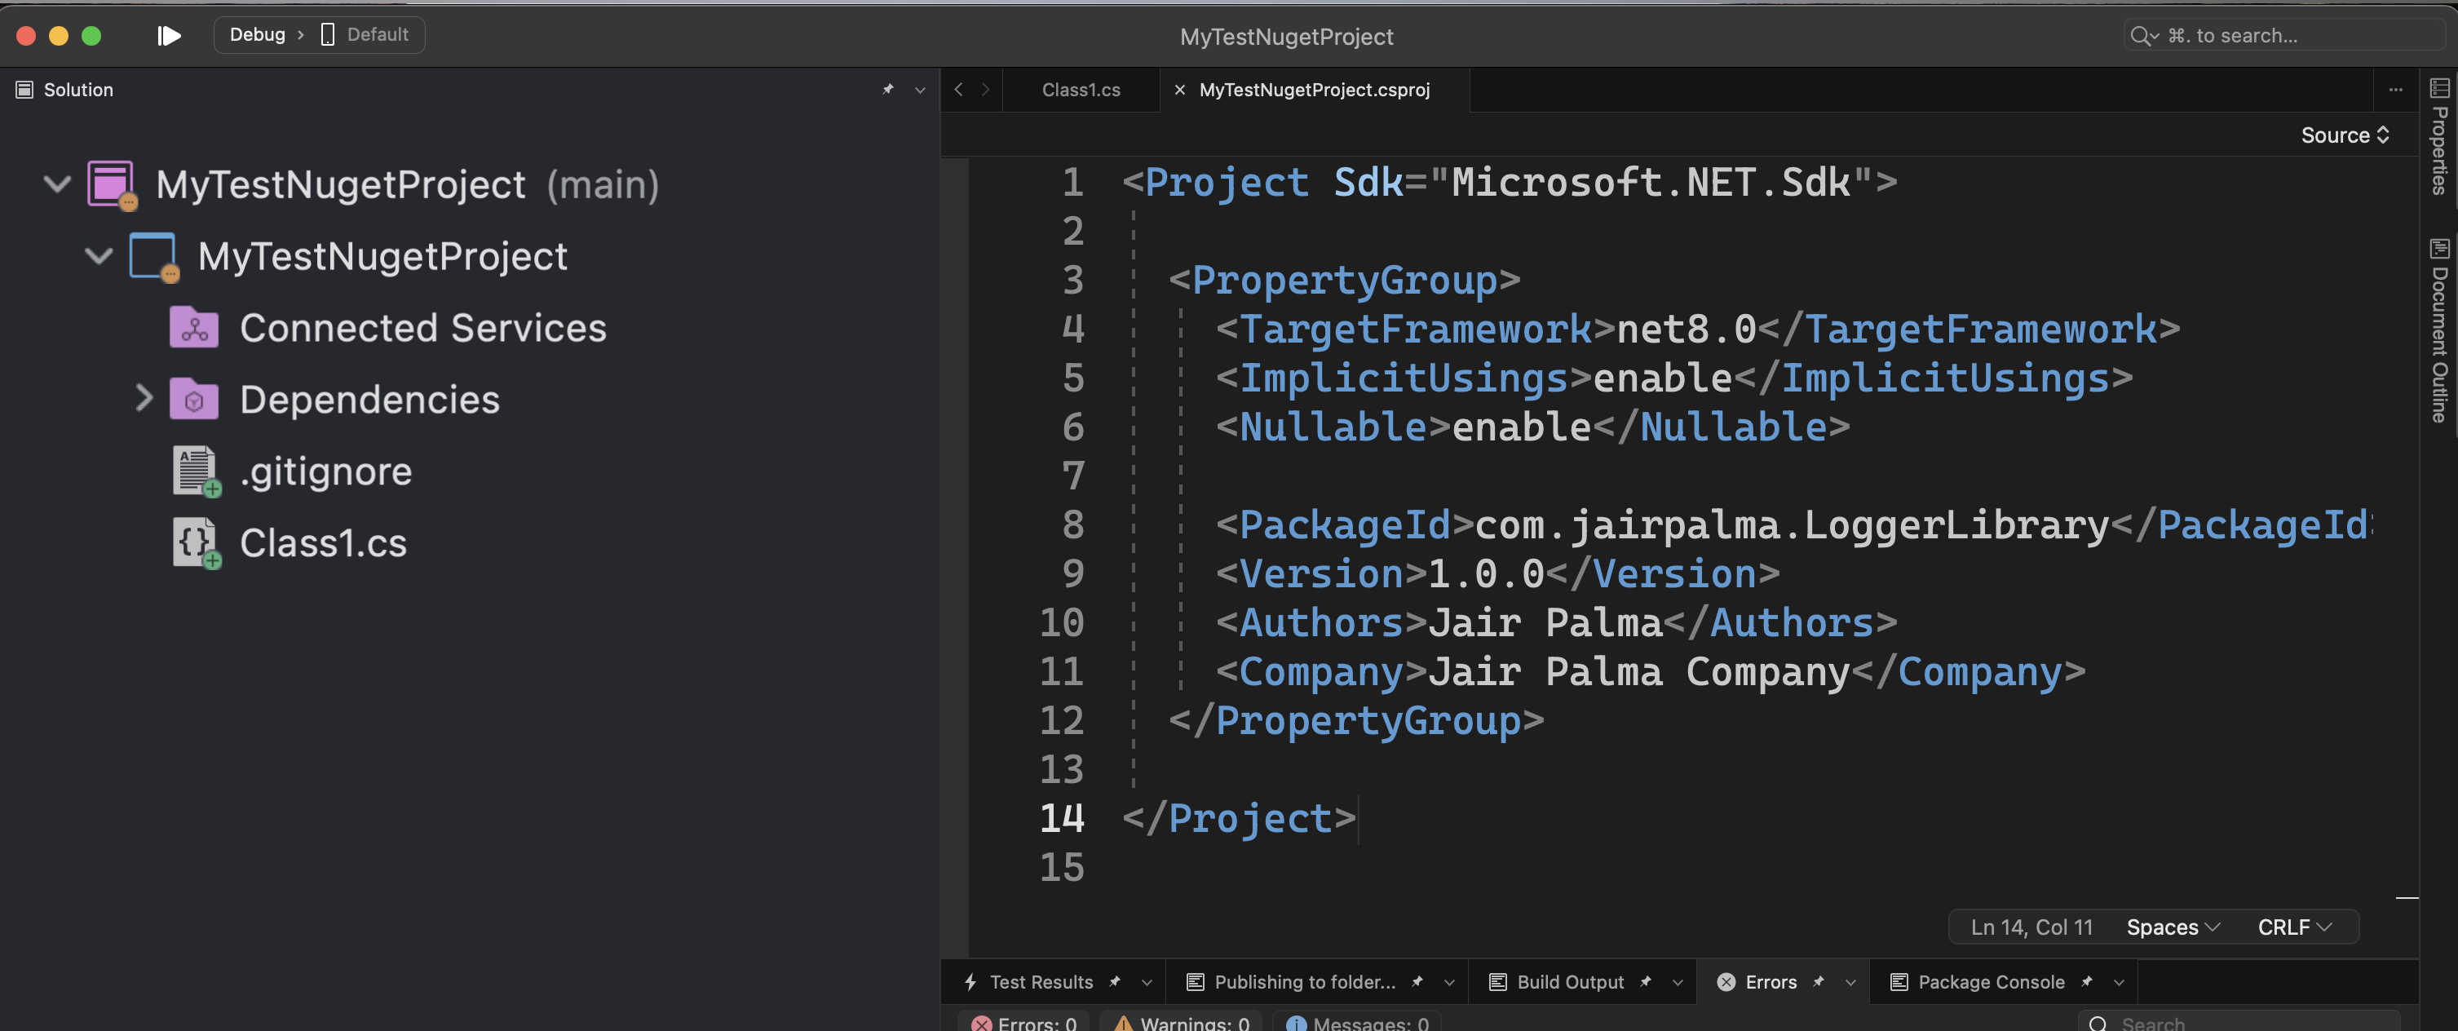Navigate back with the left arrow
The width and height of the screenshot is (2458, 1031).
(958, 89)
